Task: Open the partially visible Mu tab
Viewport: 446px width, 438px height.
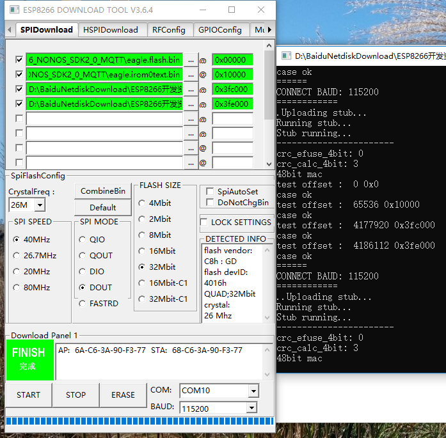Action: pos(258,30)
